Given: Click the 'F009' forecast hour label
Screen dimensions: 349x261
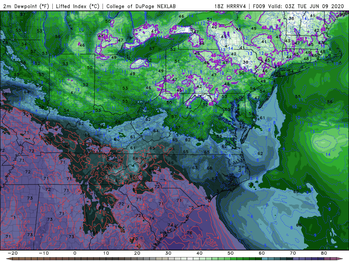Looking at the screenshot, I should pos(259,6).
